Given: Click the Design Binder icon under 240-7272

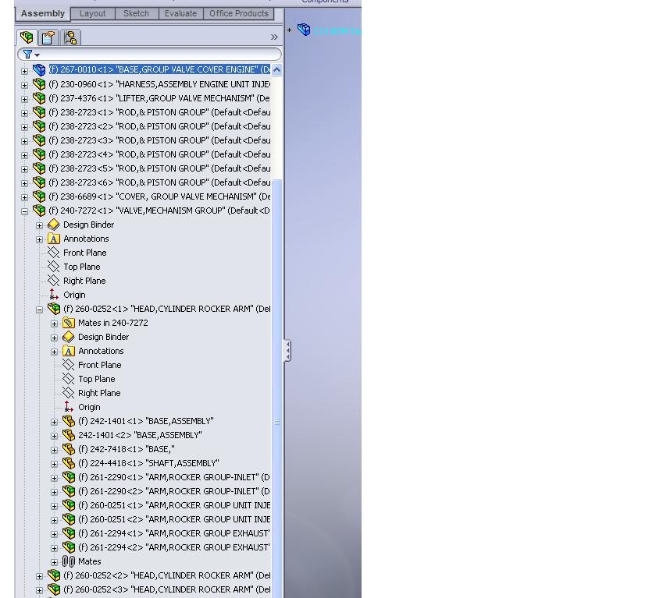Looking at the screenshot, I should 54,225.
